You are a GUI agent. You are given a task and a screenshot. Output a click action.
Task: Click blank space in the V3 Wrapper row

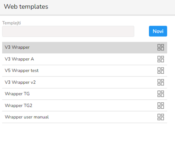pyautogui.click(x=93, y=48)
